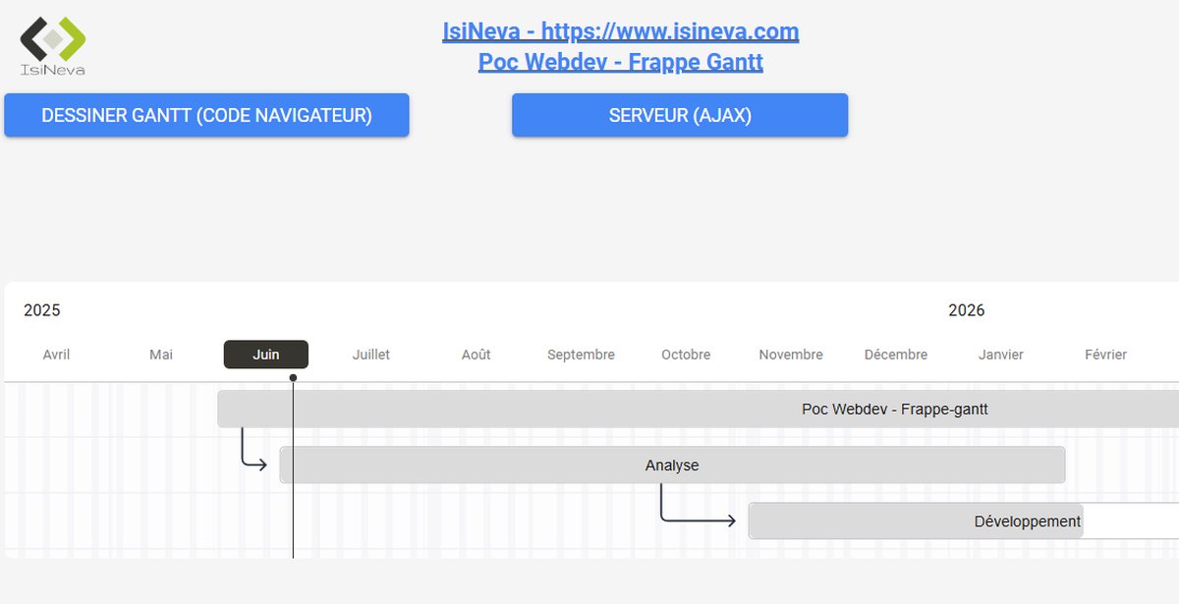Open the IsiNeva website link
Image resolution: width=1179 pixels, height=604 pixels.
(x=621, y=30)
